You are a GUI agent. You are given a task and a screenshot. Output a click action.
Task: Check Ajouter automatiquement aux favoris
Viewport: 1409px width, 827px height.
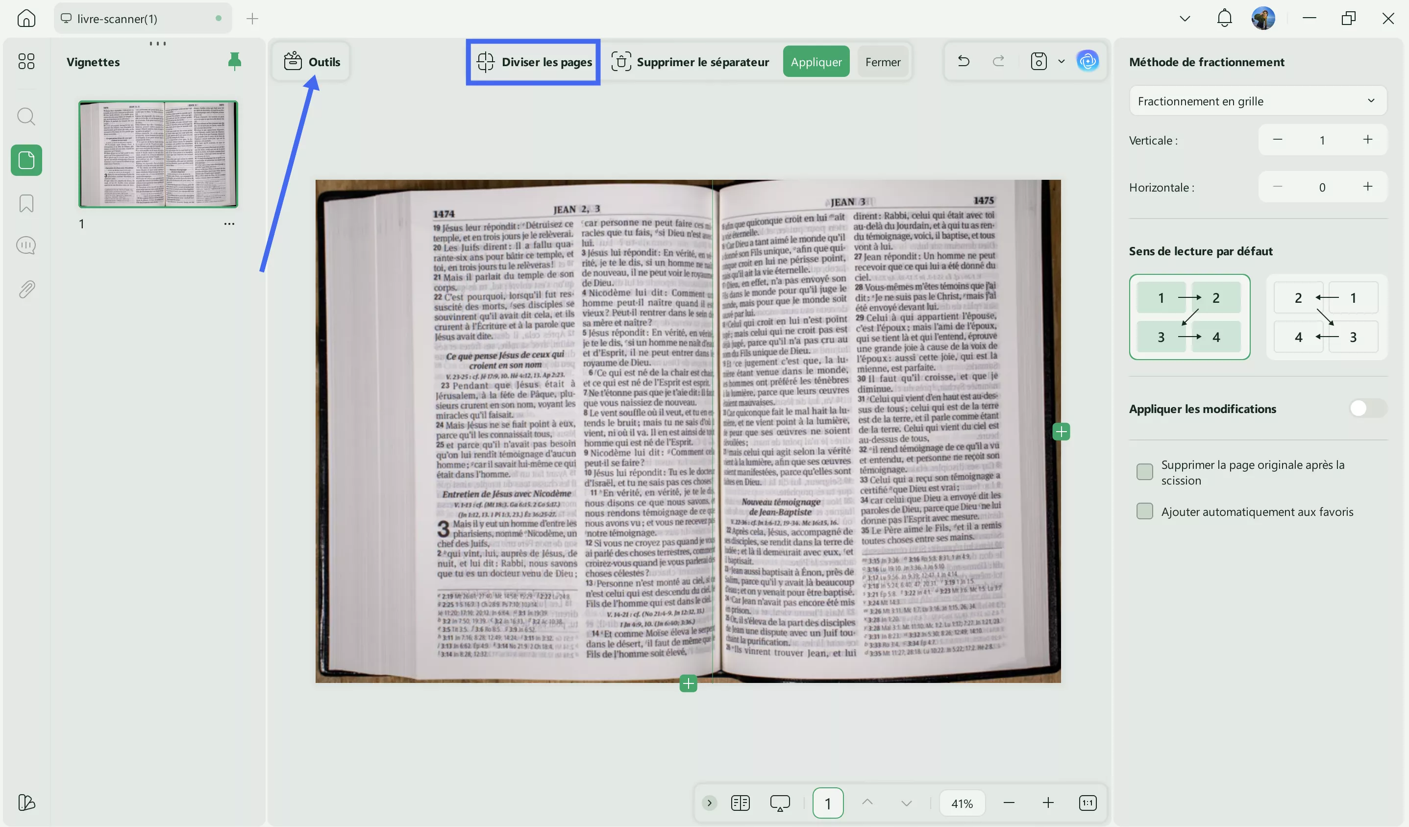point(1144,511)
